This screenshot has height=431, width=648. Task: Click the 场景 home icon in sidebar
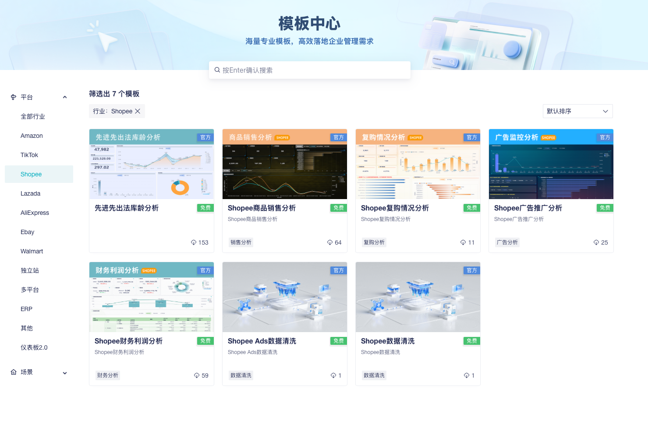click(x=14, y=372)
